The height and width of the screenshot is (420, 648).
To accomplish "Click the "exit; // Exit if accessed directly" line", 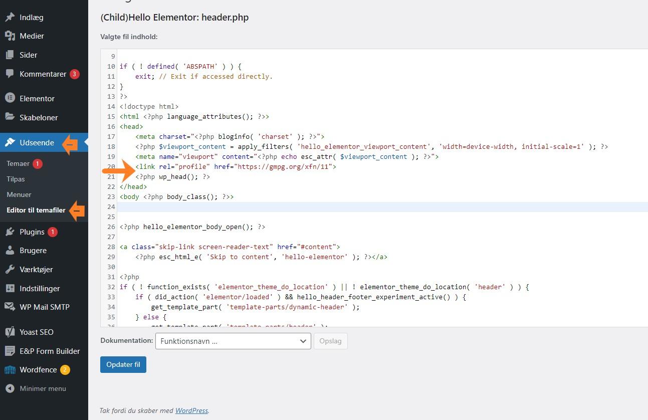I will click(204, 76).
